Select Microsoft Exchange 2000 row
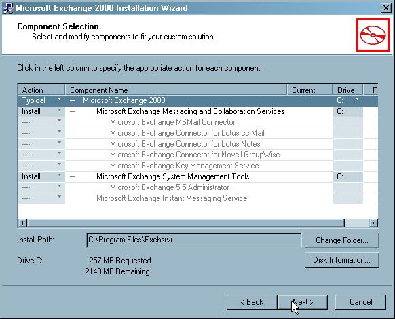Image resolution: width=395 pixels, height=319 pixels. click(x=198, y=100)
